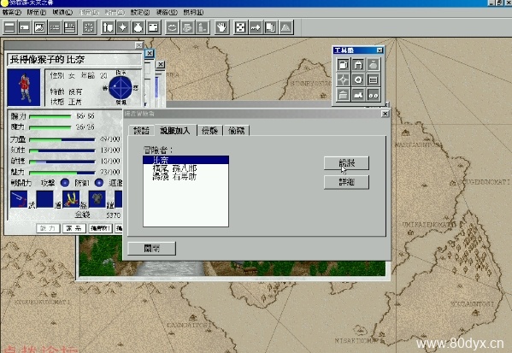512x353 pixels.
Task: Click the triangle mountain toolbar icon
Action: pyautogui.click(x=286, y=27)
